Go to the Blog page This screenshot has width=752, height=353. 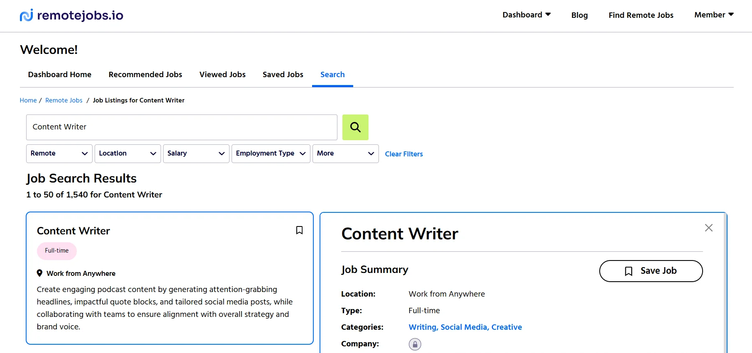pos(579,15)
